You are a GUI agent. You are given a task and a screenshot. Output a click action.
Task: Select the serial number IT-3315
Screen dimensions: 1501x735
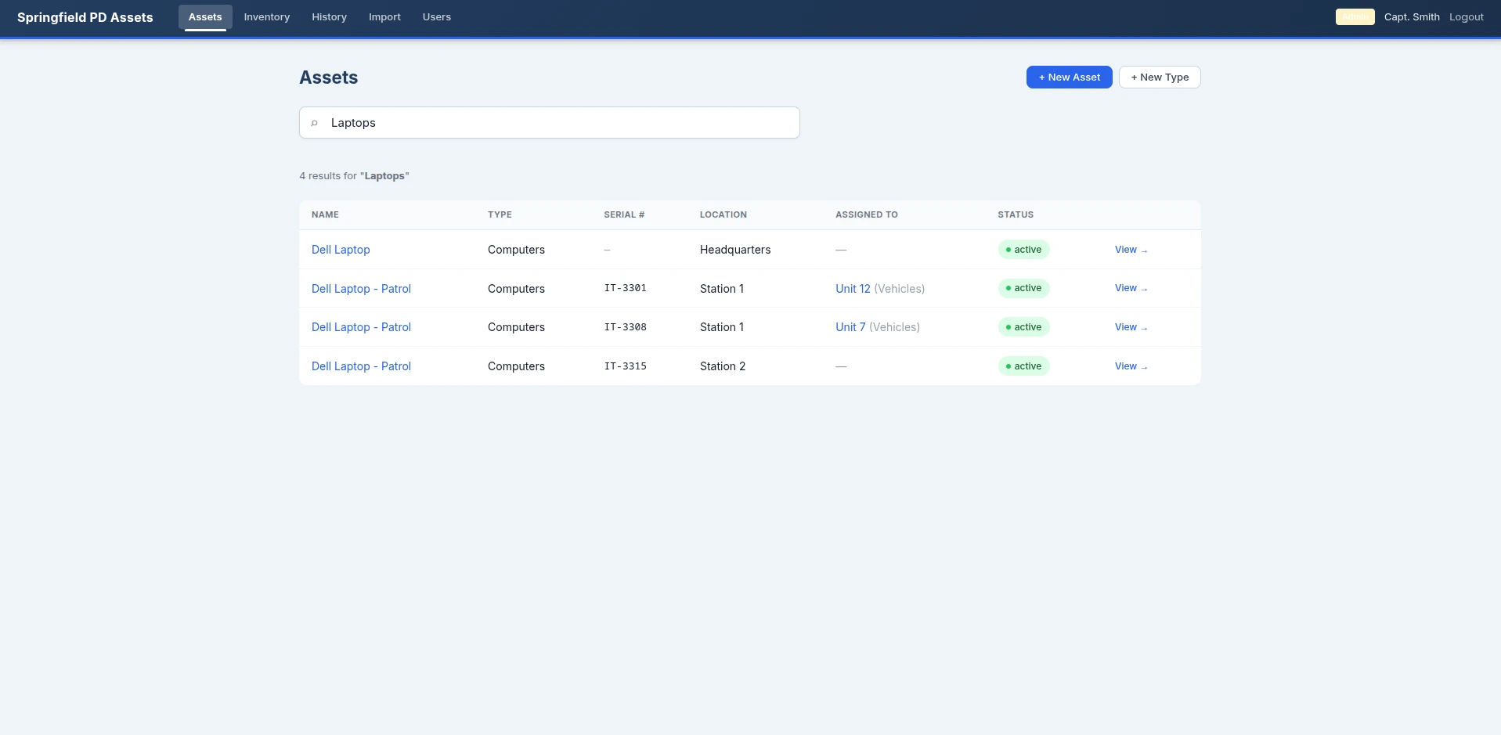(625, 366)
